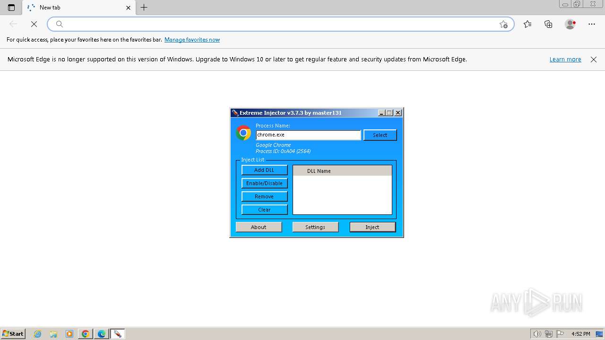Open the volume speaker icon in tray
This screenshot has height=340, width=605.
(x=537, y=334)
